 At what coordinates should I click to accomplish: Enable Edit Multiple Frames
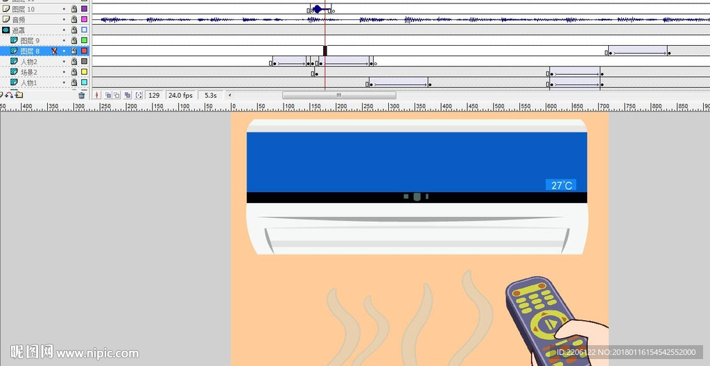128,95
